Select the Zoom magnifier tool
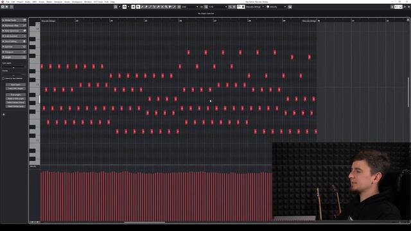 166,7
